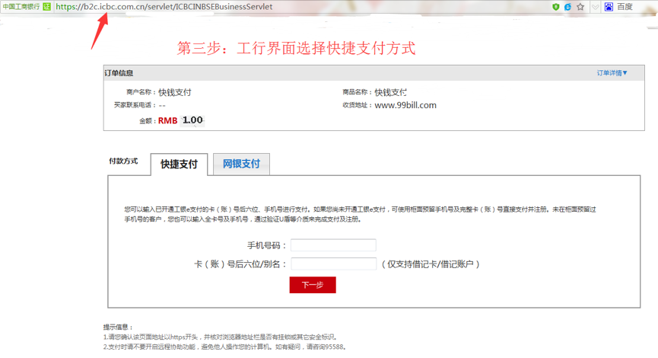
Task: Click the https://b2c.icbc.com.cn URL address field
Action: pos(164,7)
